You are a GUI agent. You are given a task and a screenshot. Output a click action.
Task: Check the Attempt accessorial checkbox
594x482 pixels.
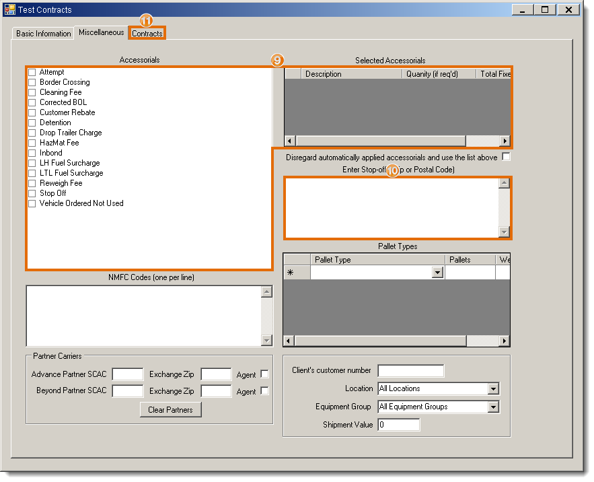(x=32, y=72)
